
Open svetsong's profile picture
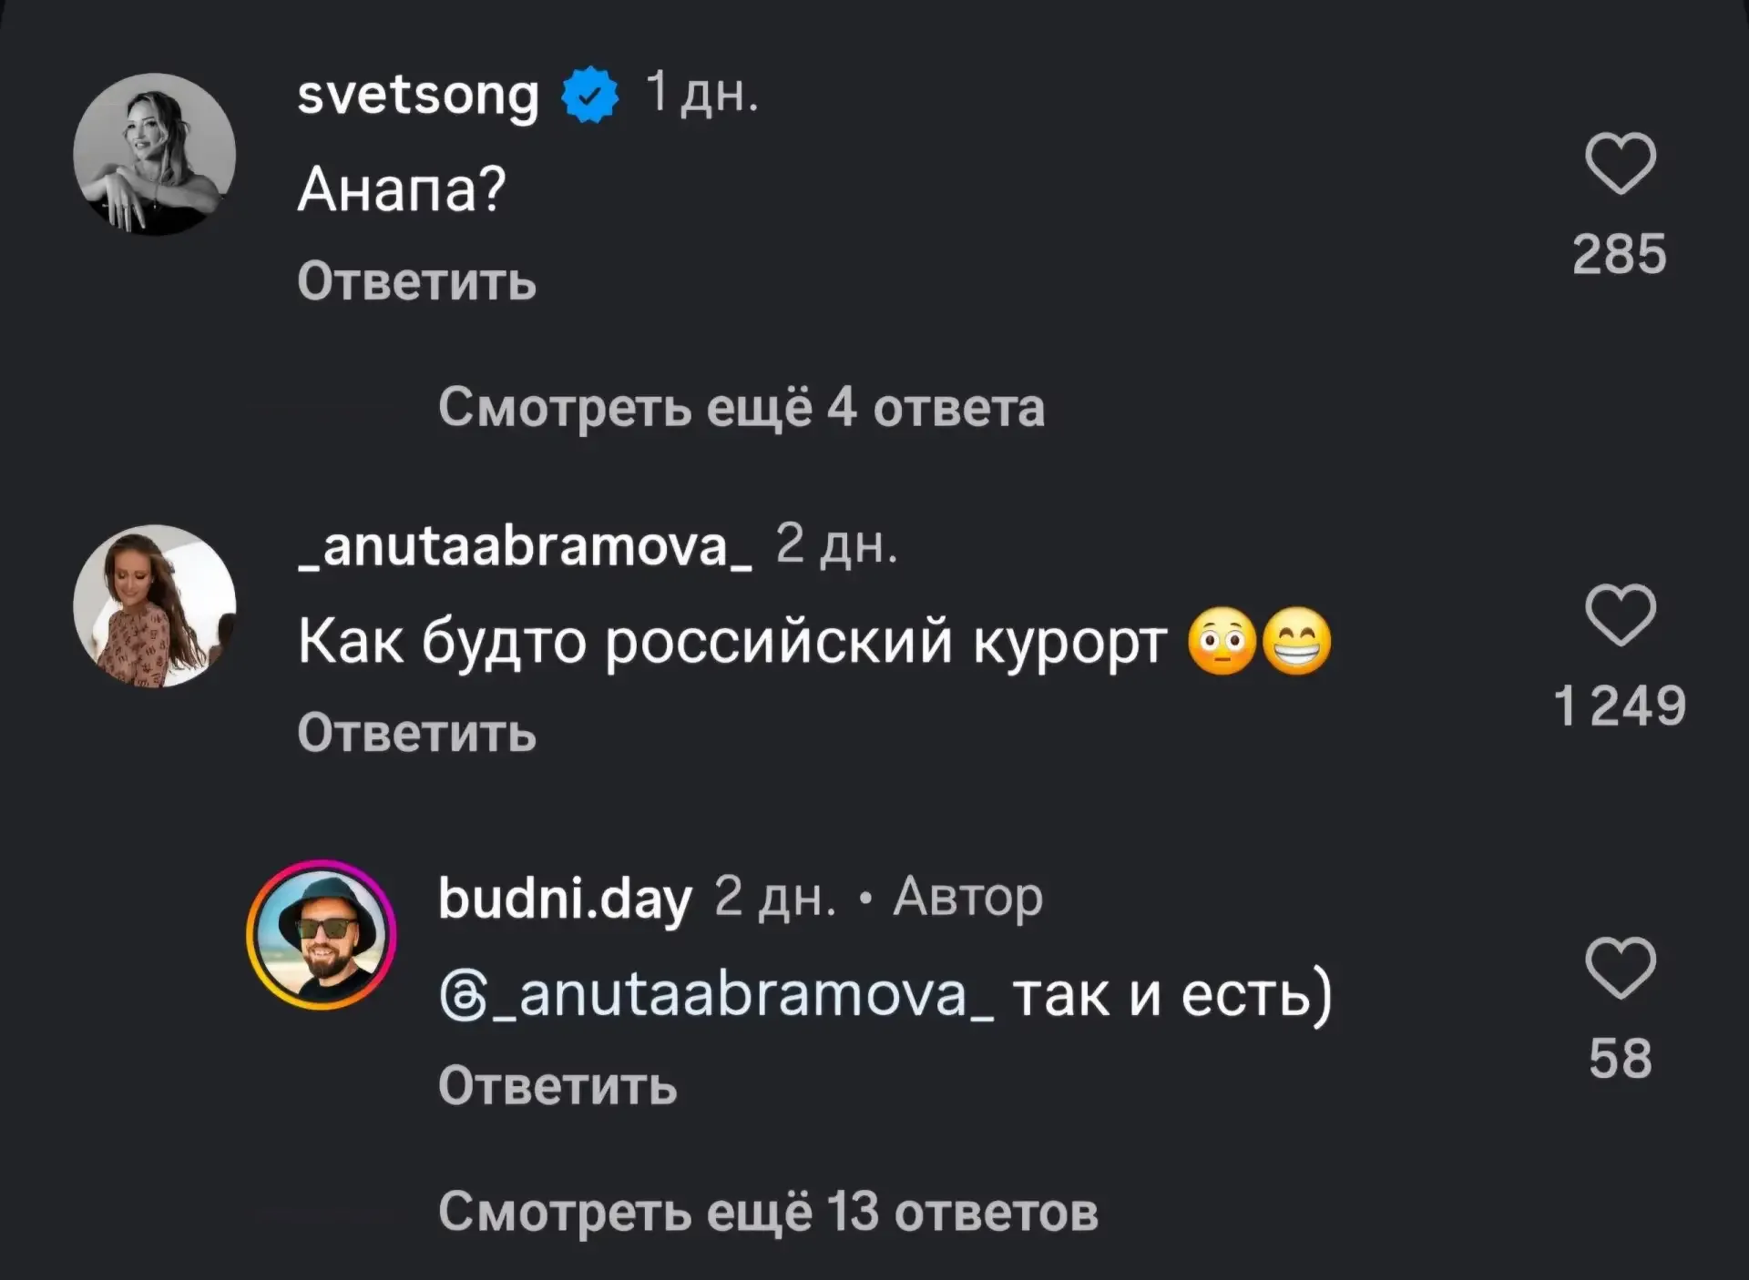click(154, 154)
